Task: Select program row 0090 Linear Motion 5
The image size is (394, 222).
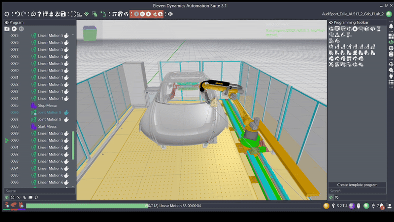Action: (x=38, y=141)
